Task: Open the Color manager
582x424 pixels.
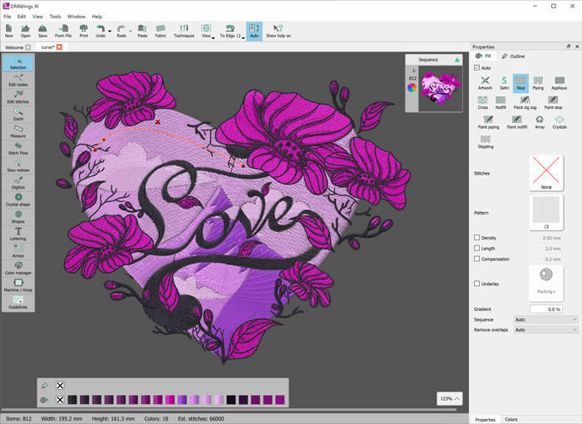Action: tap(17, 268)
